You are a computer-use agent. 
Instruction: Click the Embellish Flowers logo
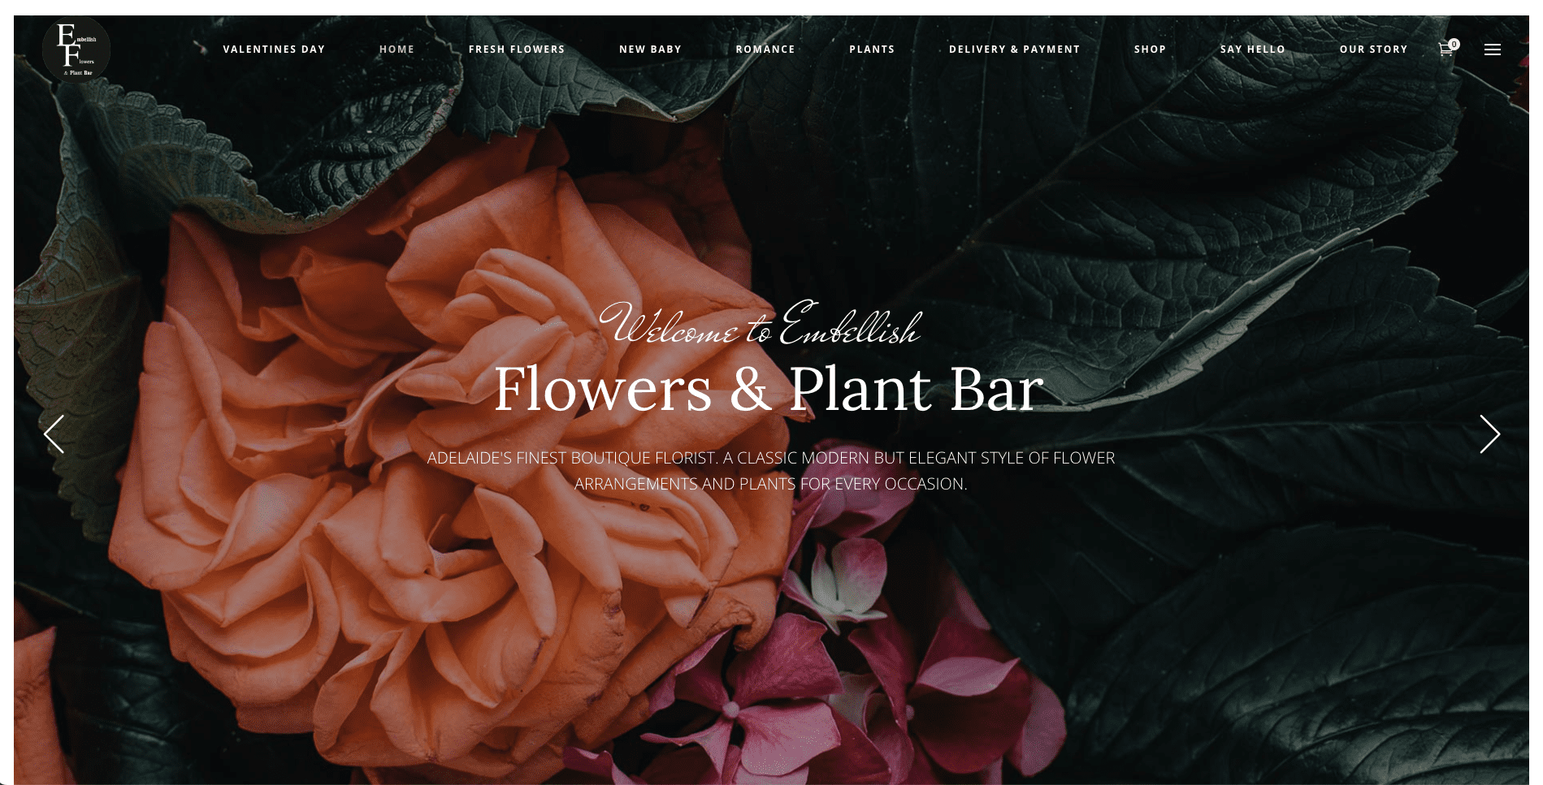tap(76, 50)
